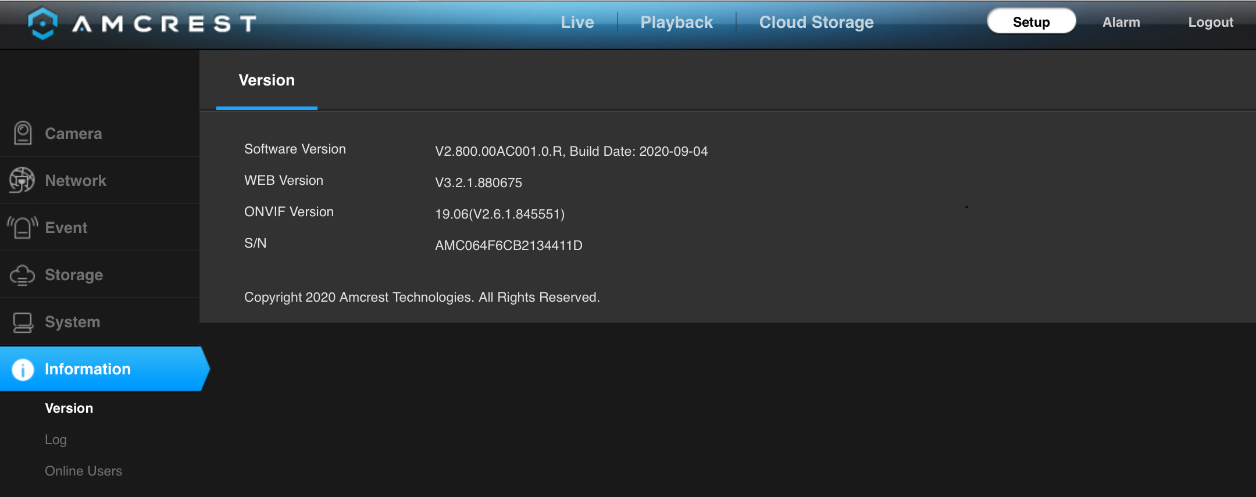The width and height of the screenshot is (1256, 497).
Task: Expand the Camera menu label
Action: point(73,134)
